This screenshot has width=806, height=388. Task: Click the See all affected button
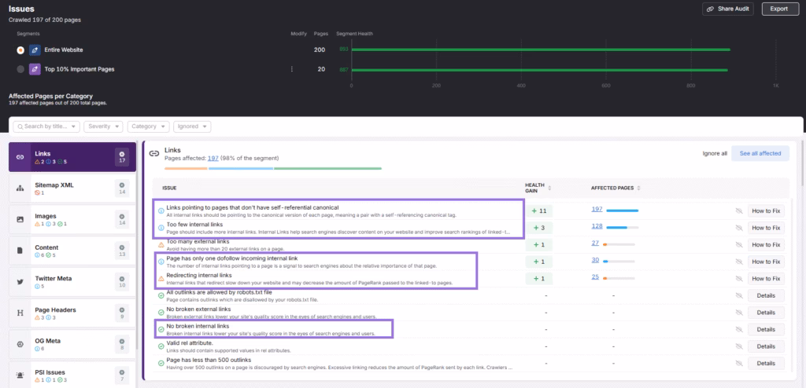(x=760, y=153)
